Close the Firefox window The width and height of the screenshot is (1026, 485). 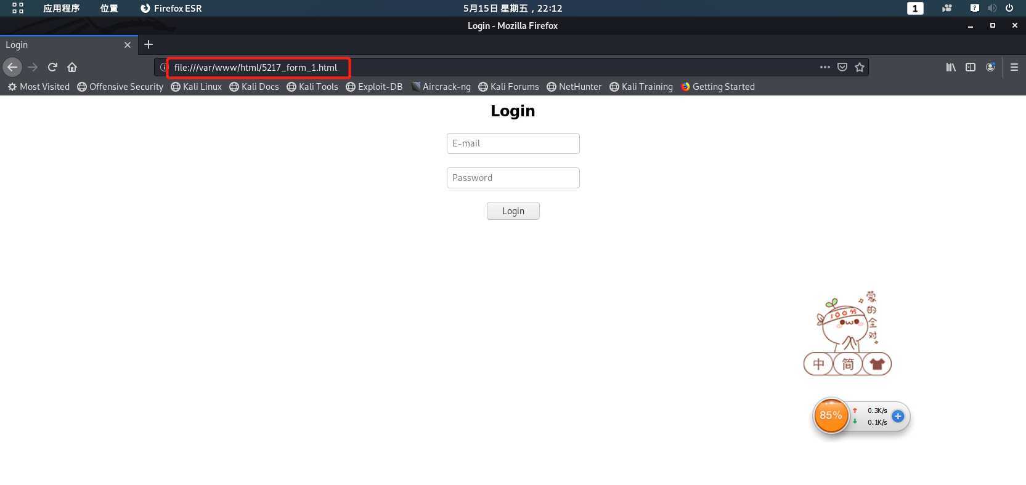(1014, 26)
